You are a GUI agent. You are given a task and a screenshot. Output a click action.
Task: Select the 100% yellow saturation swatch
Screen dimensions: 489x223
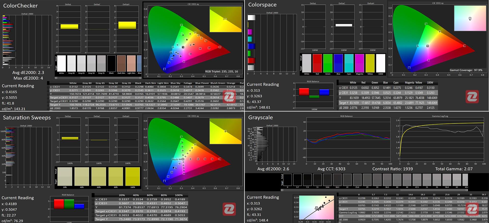pos(133,176)
